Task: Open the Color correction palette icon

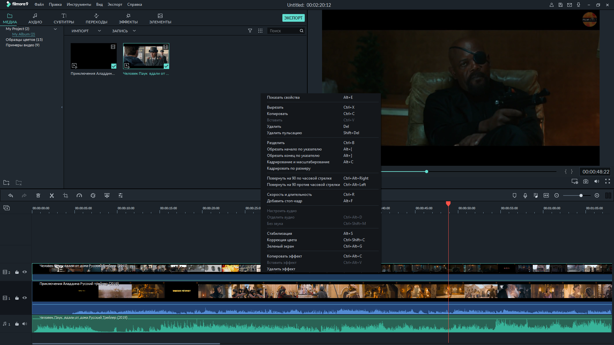Action: click(93, 195)
